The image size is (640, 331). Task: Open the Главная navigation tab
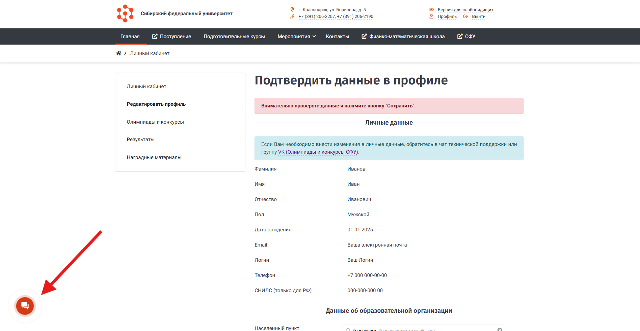[130, 36]
